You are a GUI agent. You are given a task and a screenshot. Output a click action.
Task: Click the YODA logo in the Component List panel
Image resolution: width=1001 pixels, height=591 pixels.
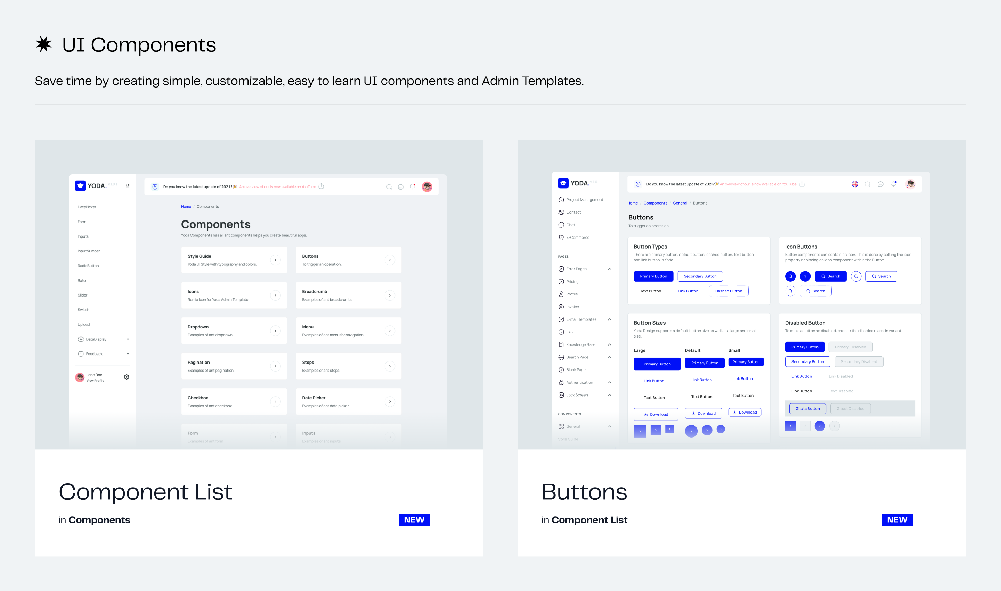tap(91, 185)
